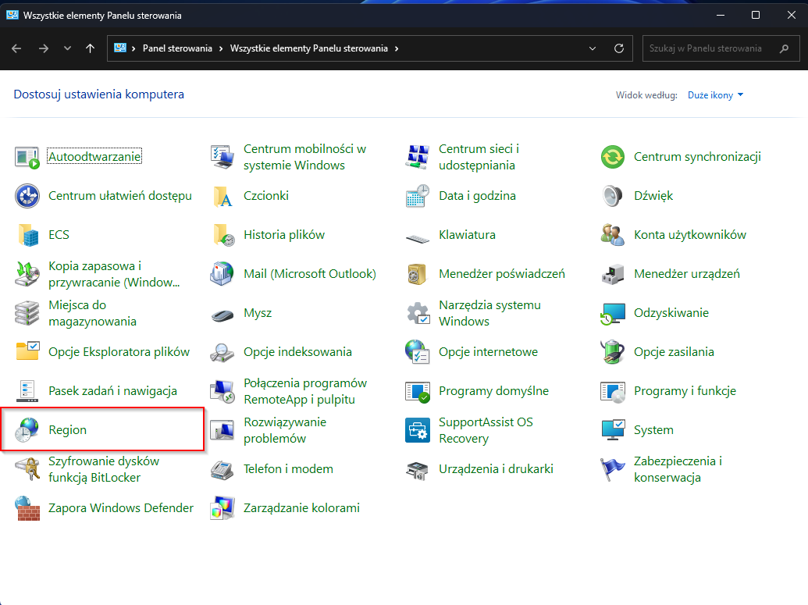Open the Programy i funkcje link
The width and height of the screenshot is (808, 605).
685,391
